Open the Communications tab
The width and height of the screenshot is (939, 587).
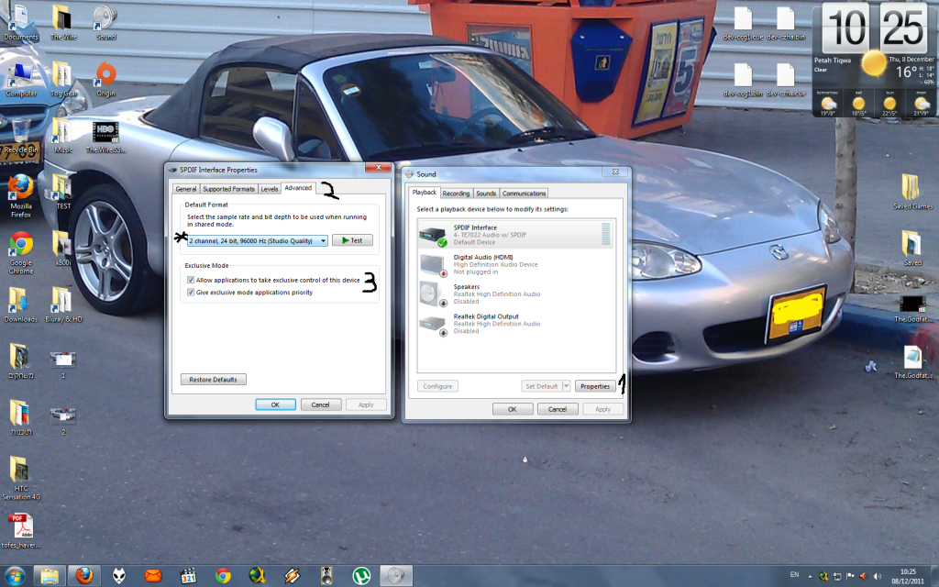coord(524,194)
